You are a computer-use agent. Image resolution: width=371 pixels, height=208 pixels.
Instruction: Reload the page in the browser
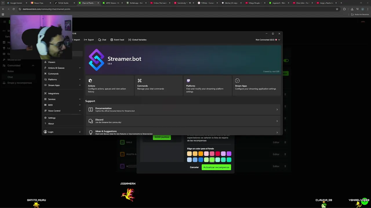[13, 9]
